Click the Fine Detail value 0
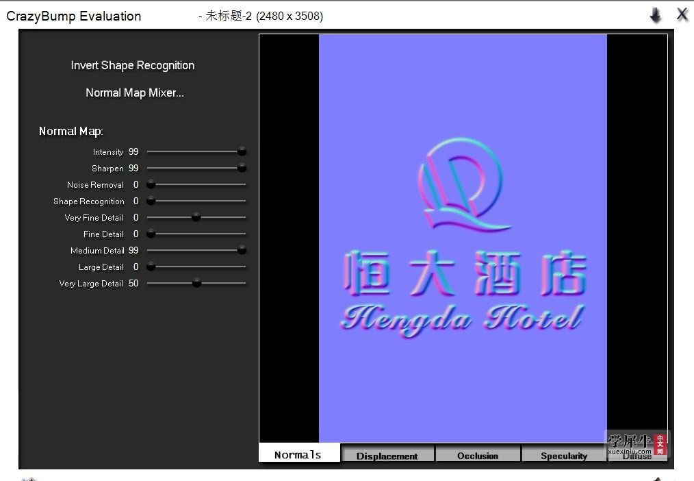Viewport: 694px width, 481px height. pos(136,234)
